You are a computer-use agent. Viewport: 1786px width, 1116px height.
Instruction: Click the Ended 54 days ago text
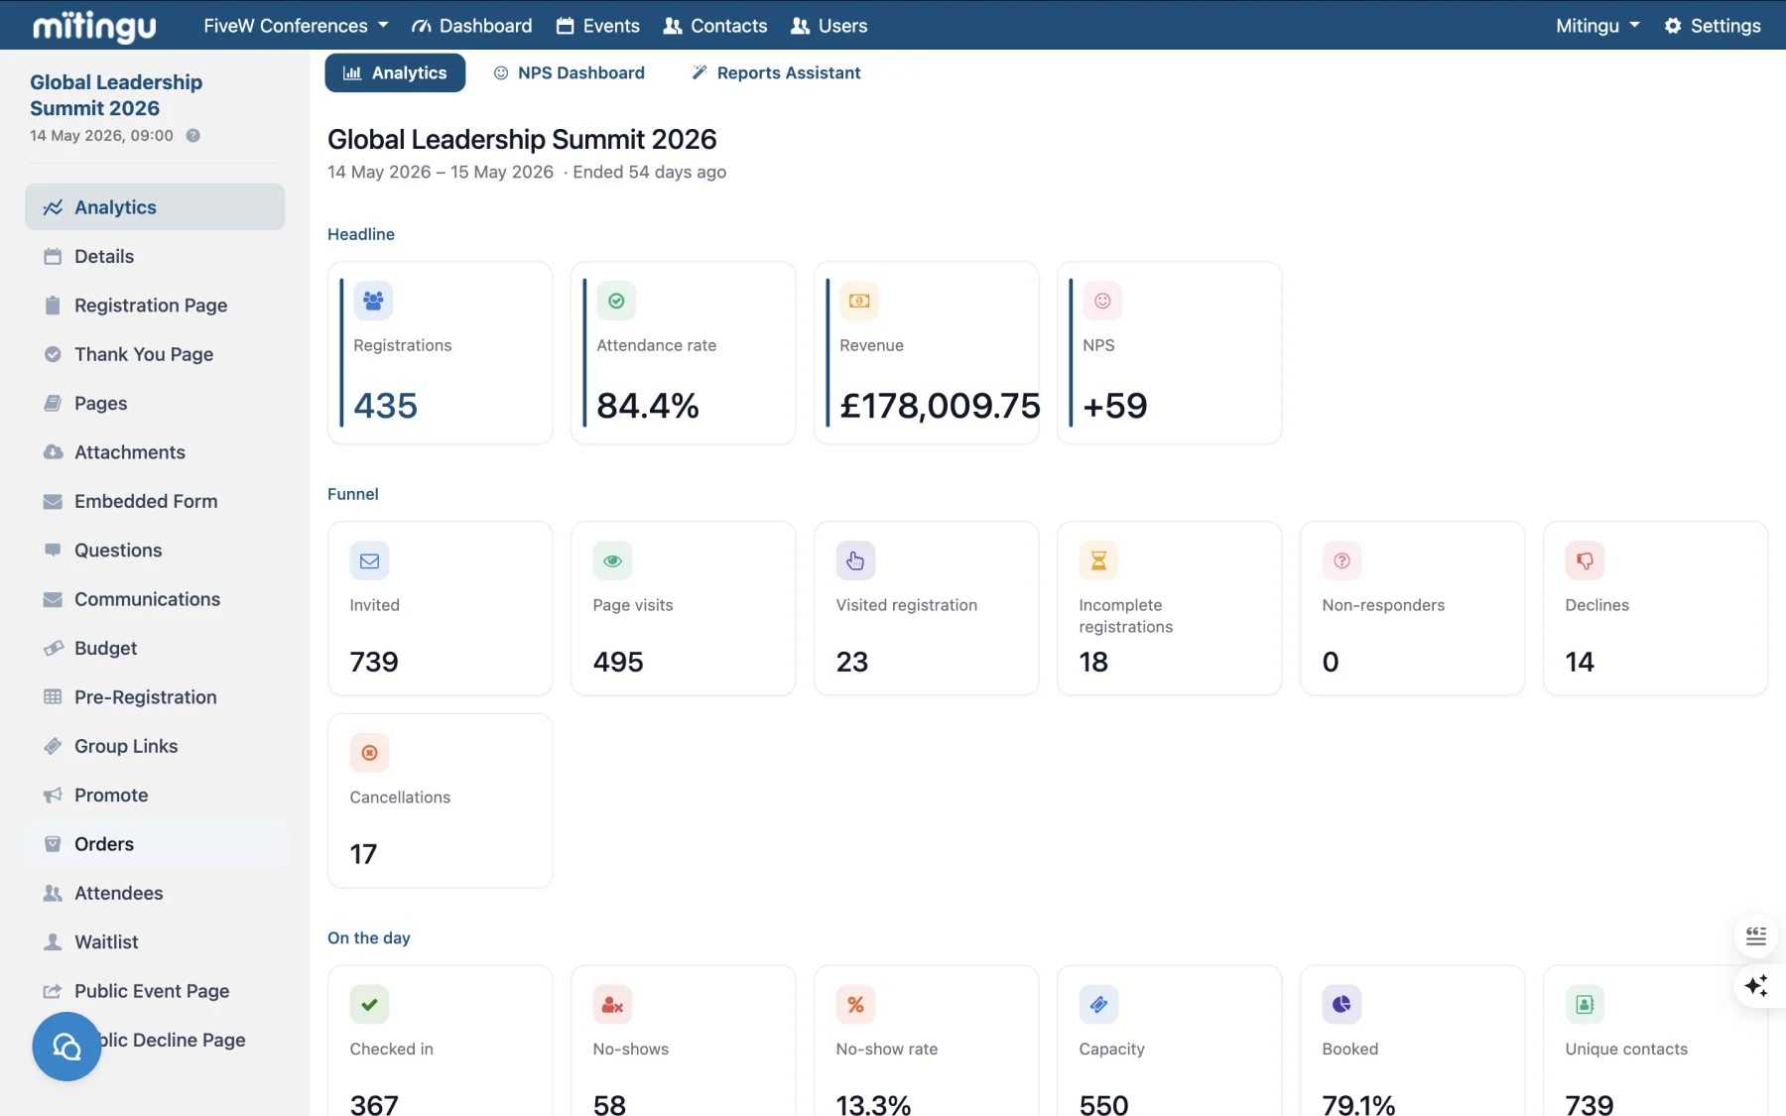(650, 172)
